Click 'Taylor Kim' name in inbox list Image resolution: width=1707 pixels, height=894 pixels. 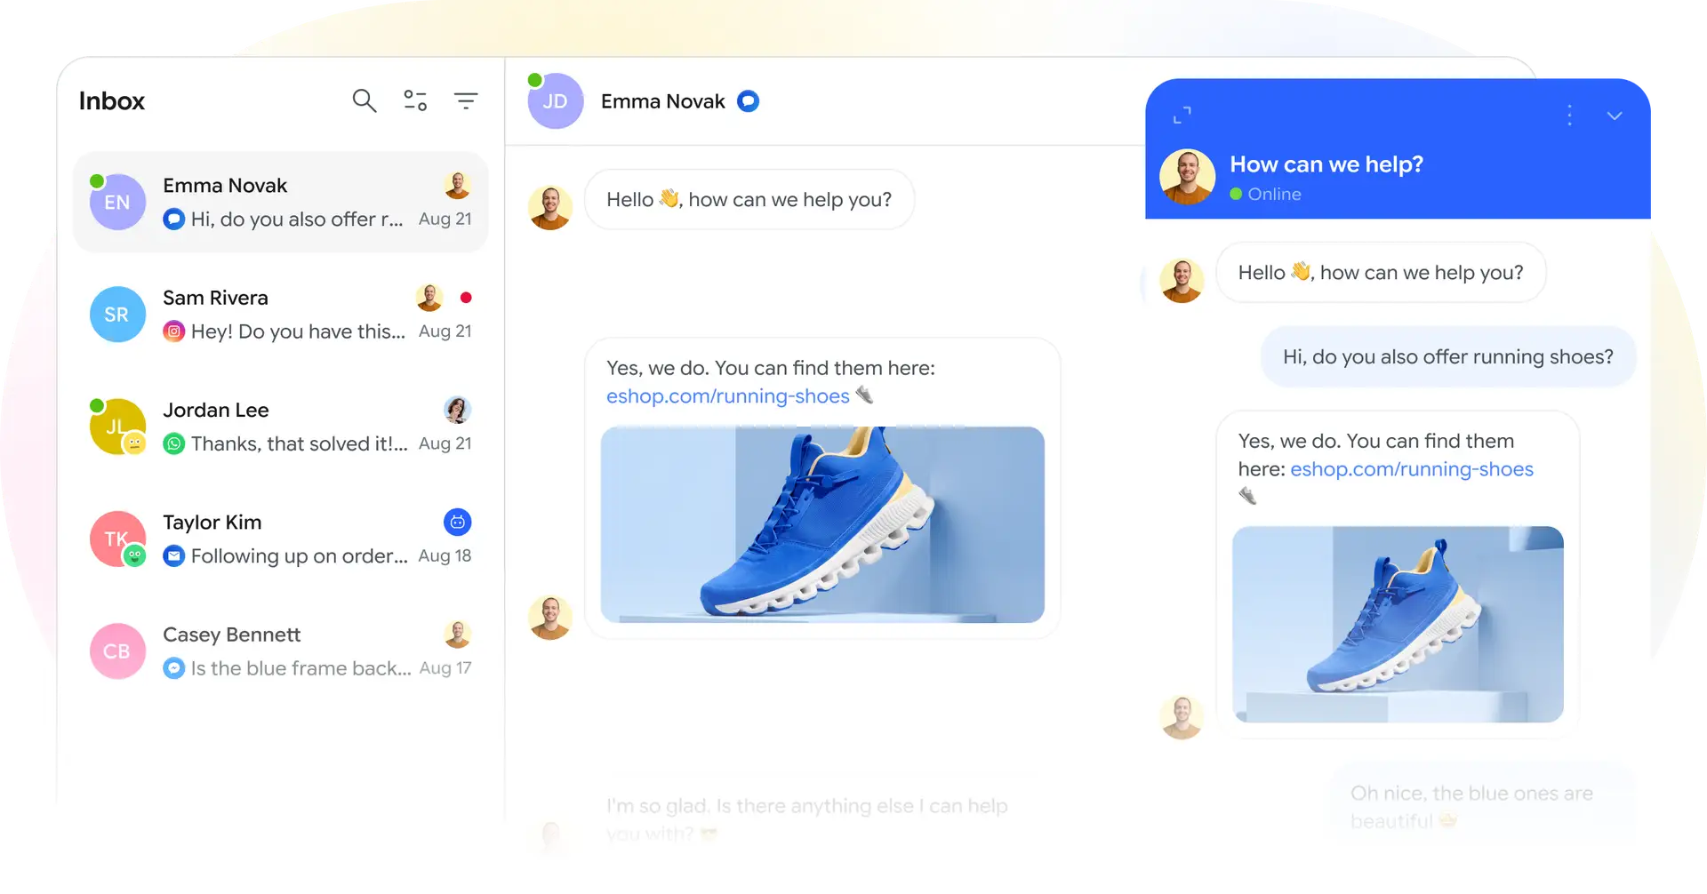[212, 523]
